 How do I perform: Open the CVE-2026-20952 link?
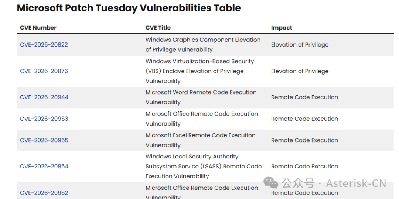44,193
